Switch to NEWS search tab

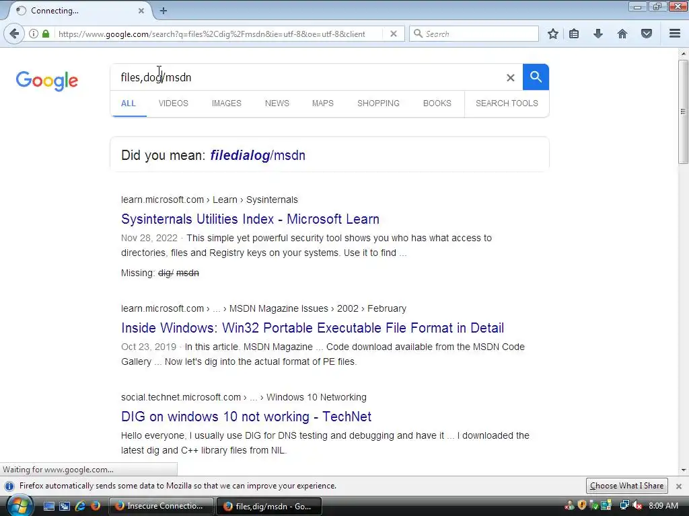277,103
